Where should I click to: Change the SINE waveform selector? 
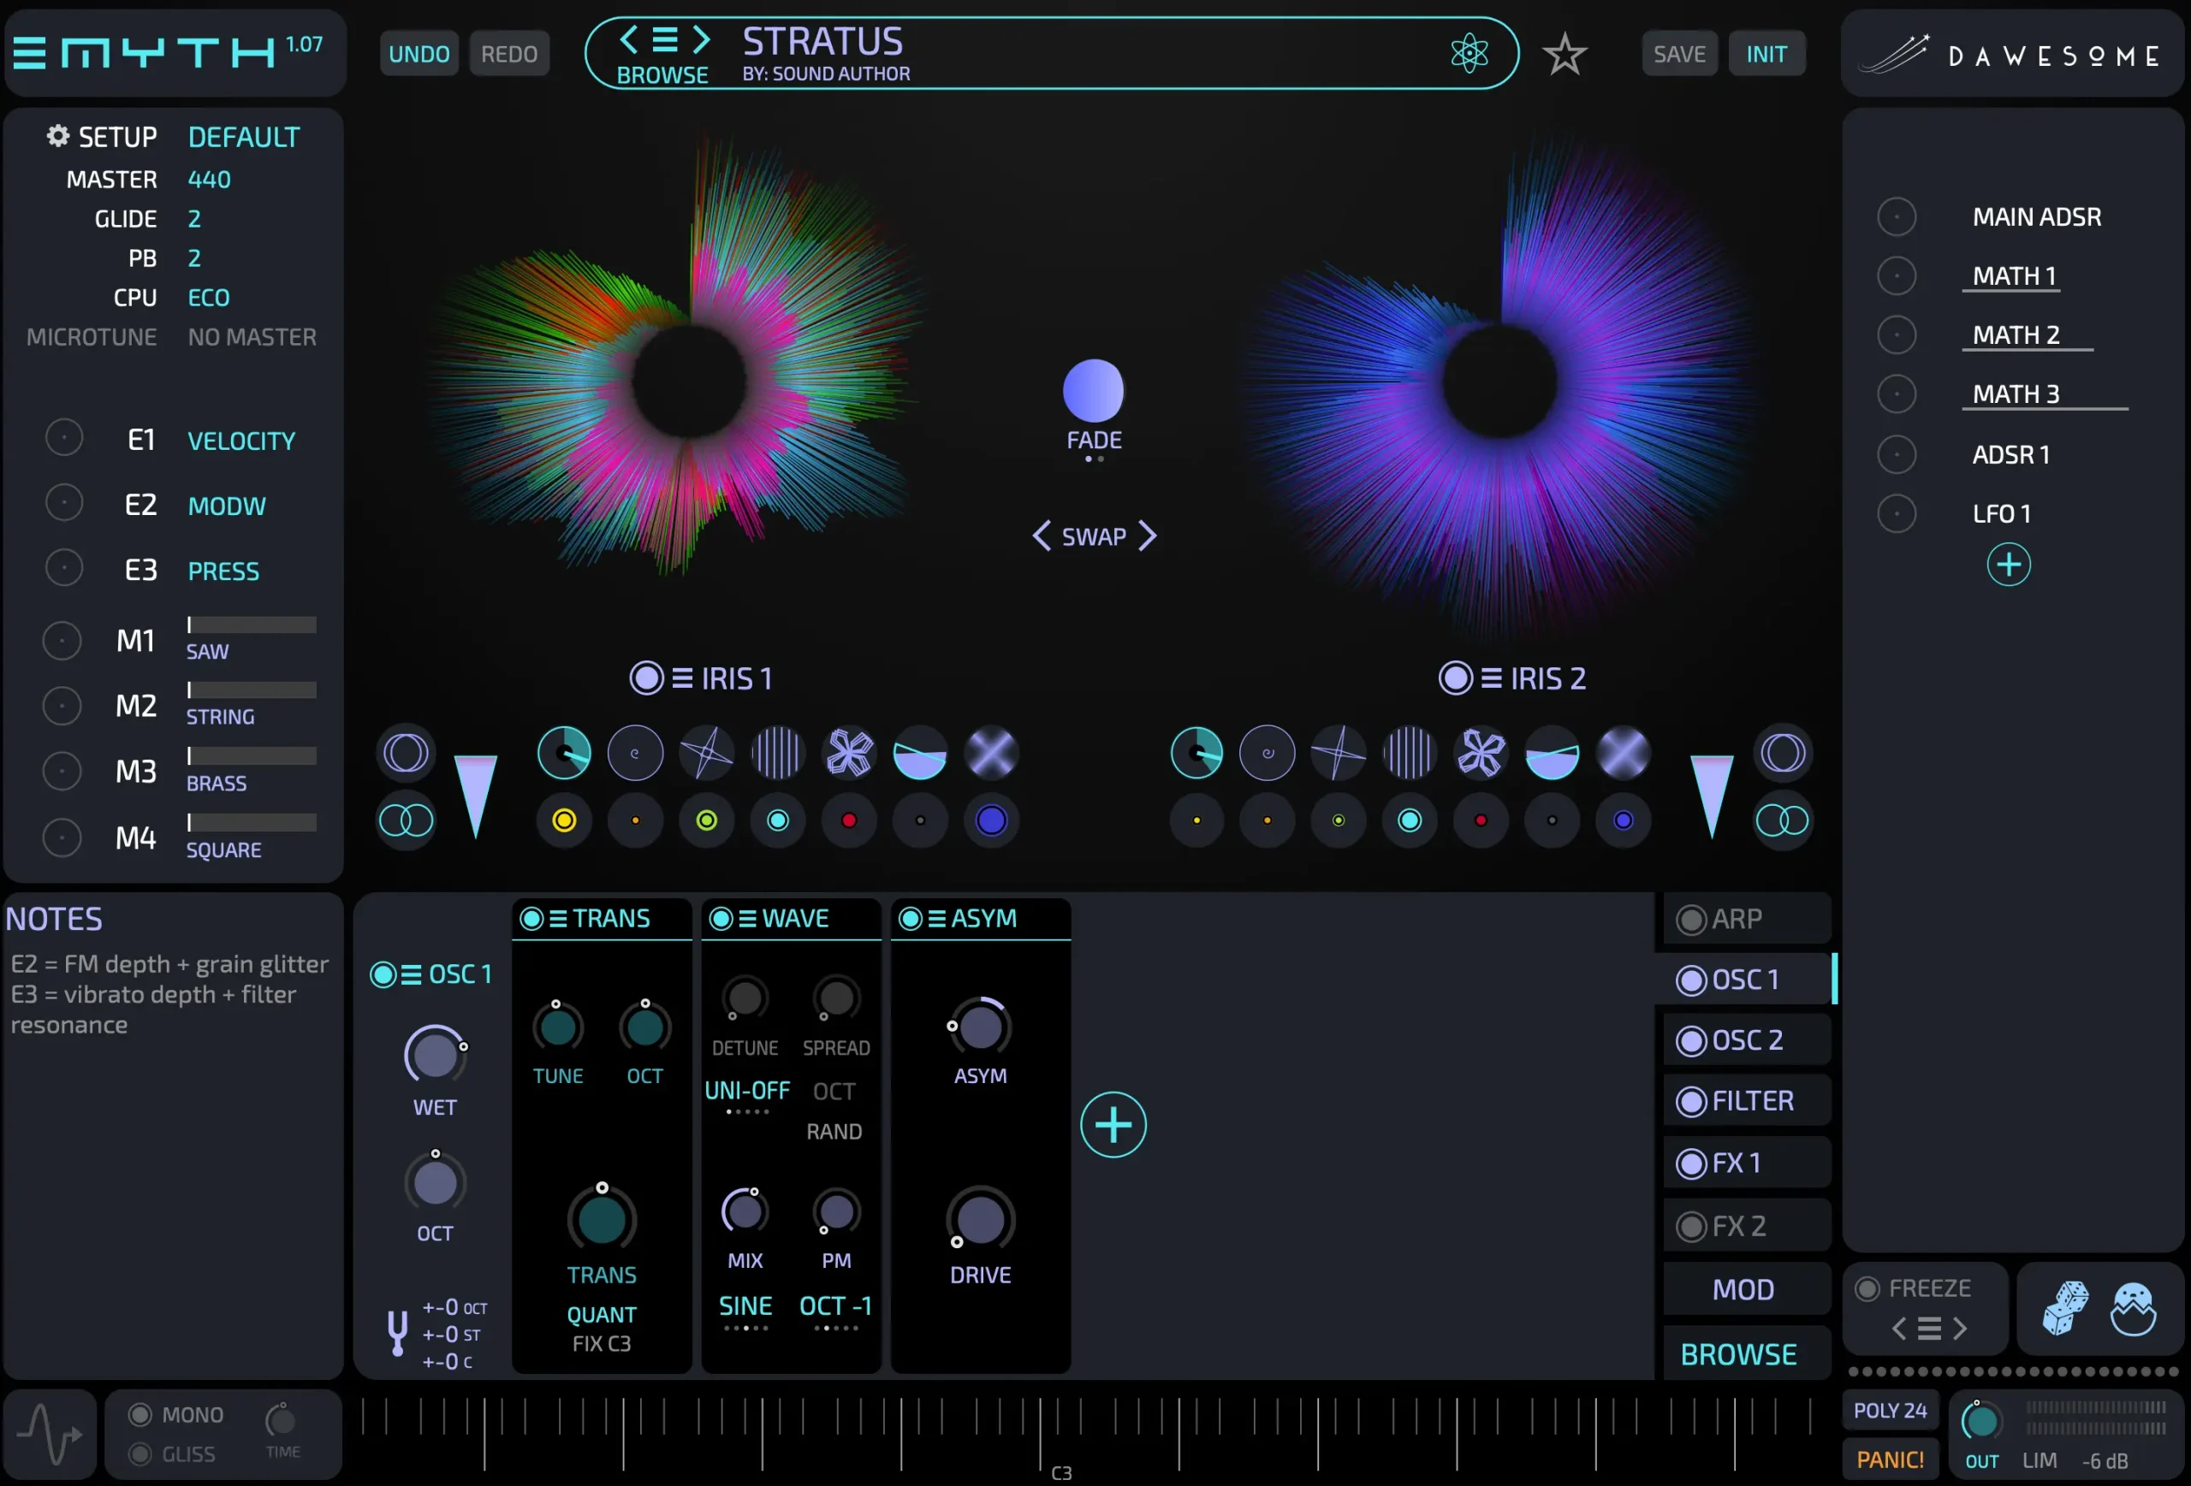point(745,1307)
